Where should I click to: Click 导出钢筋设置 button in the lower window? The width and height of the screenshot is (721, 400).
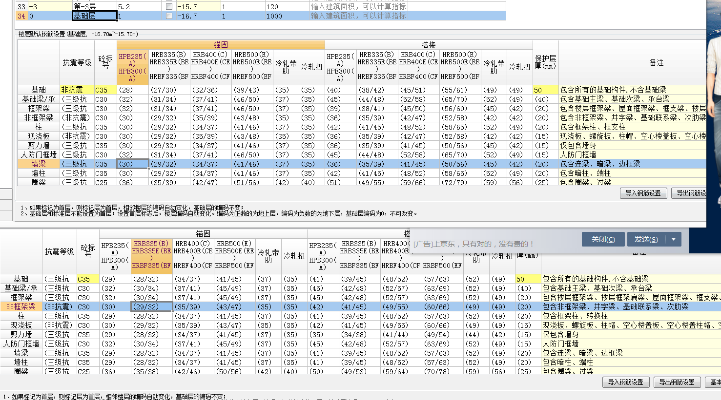(677, 382)
